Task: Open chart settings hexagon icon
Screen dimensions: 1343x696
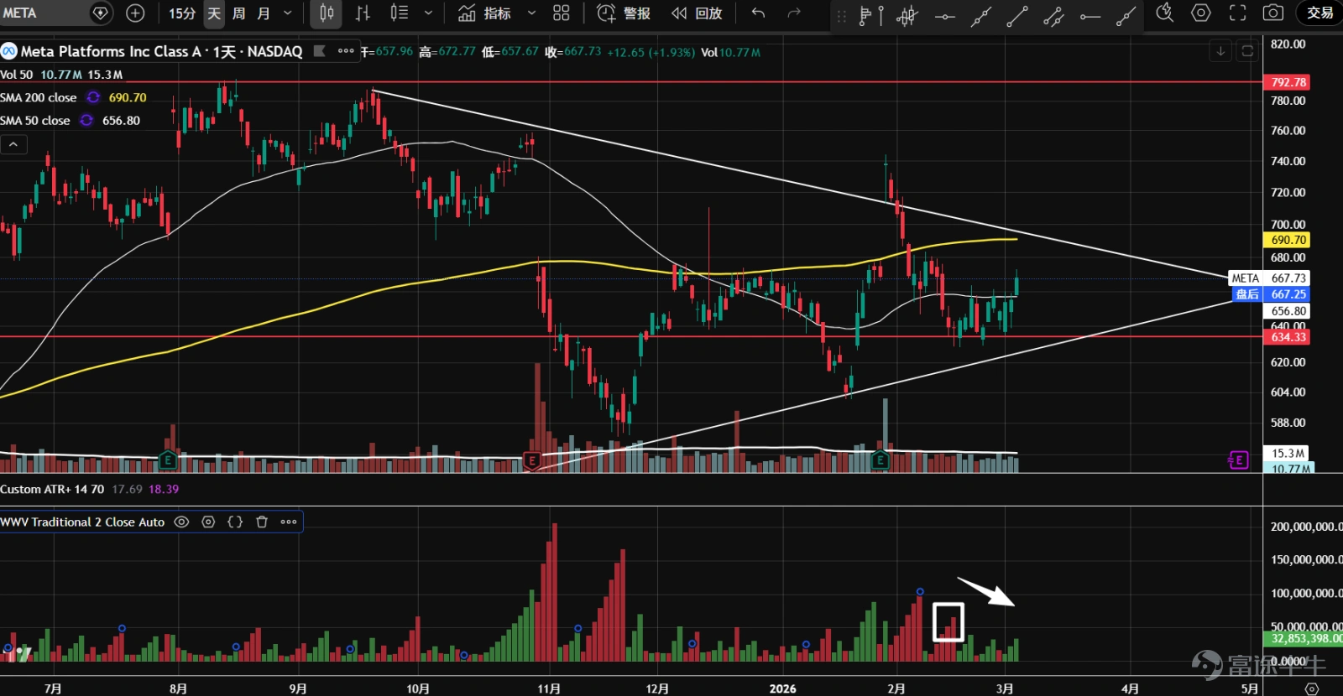Action: pos(1201,13)
